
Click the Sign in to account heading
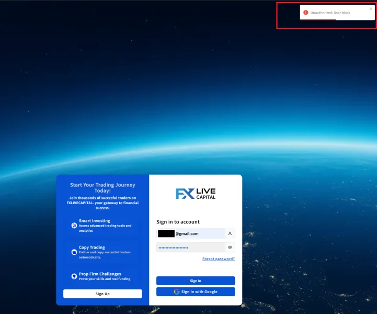point(178,221)
